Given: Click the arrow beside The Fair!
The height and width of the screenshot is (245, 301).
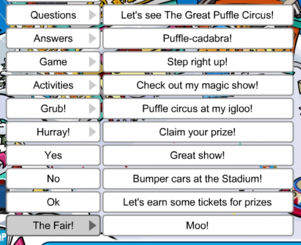Looking at the screenshot, I should coord(92,225).
